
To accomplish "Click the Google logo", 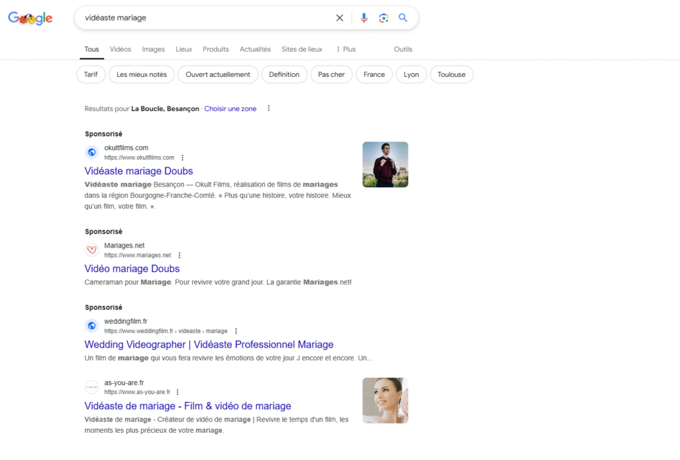I will click(x=31, y=18).
